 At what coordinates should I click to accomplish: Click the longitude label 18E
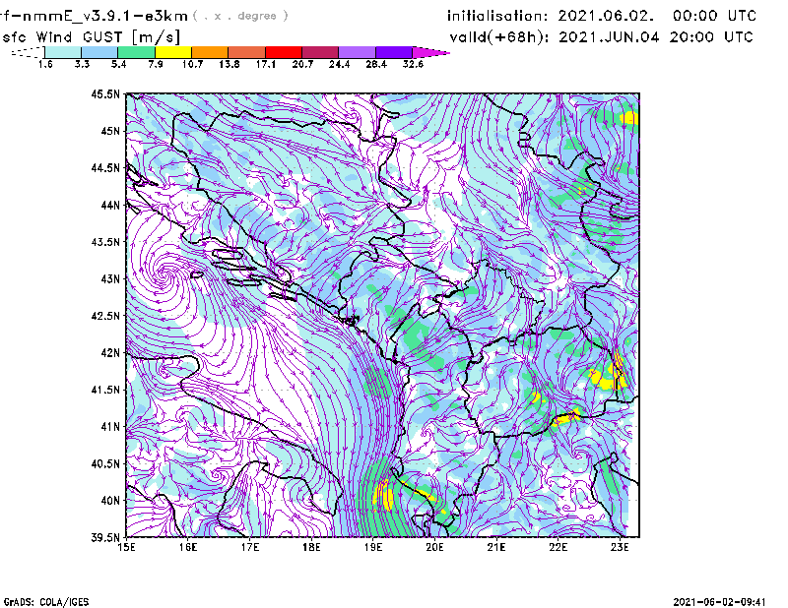pos(311,547)
